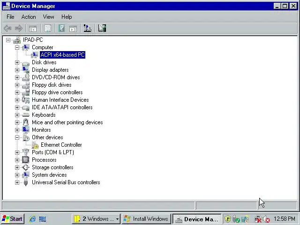Click the network disconnected tray icon
The width and height of the screenshot is (300, 225).
click(x=257, y=219)
